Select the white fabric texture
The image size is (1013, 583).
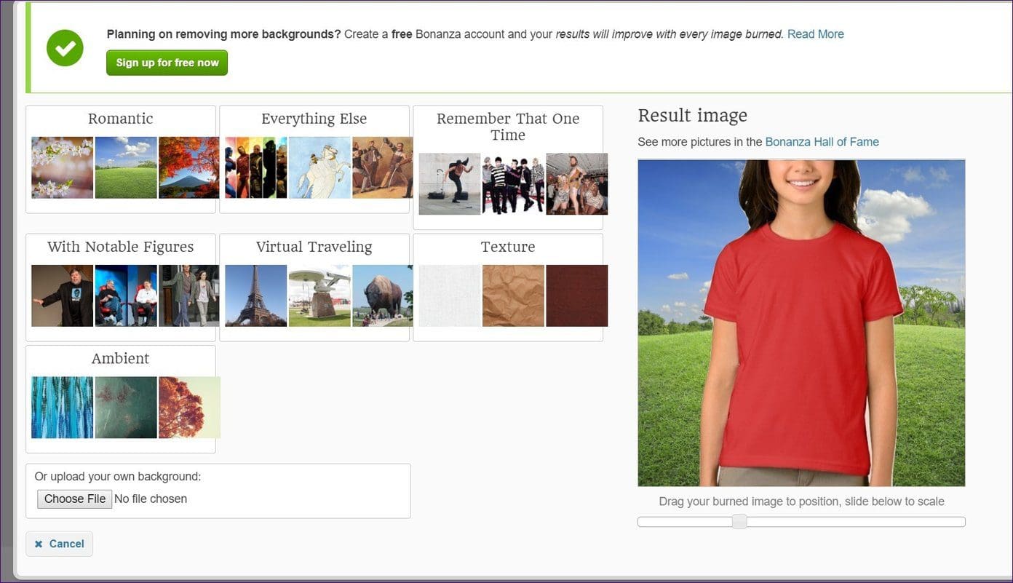pos(449,296)
